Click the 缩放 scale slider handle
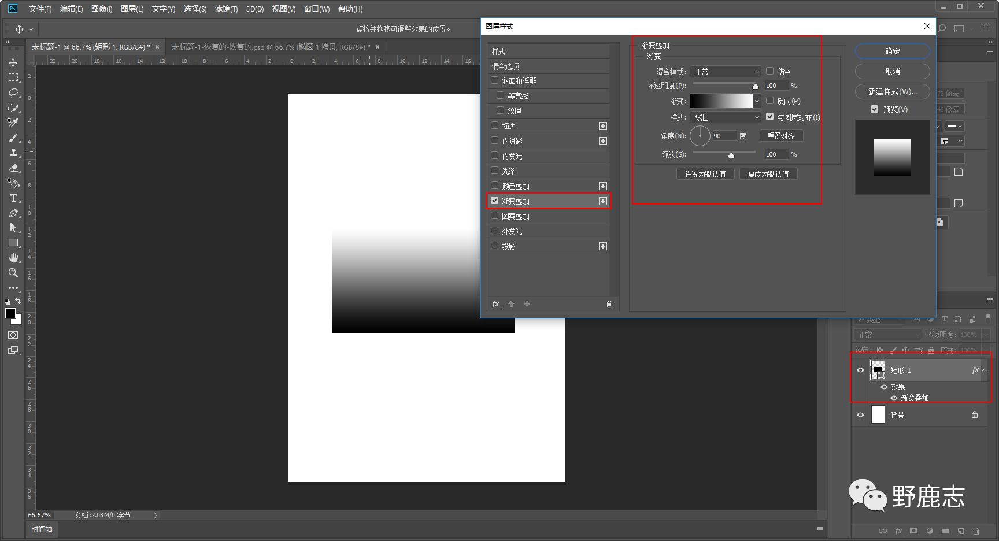Screen dimensions: 999x541 click(x=731, y=155)
